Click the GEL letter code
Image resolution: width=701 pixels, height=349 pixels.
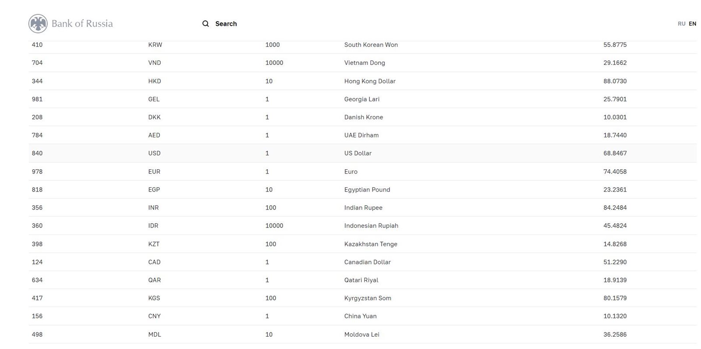(x=154, y=99)
